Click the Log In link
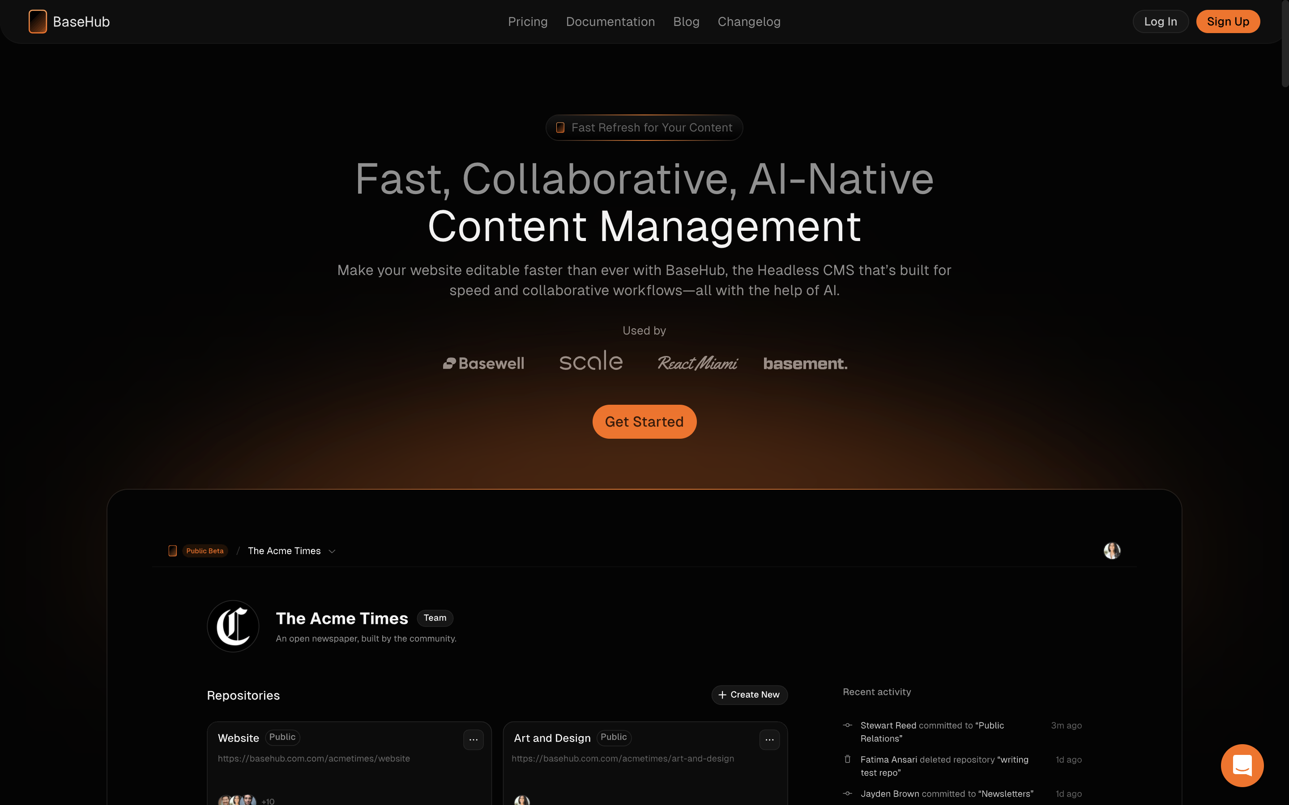 coord(1160,21)
